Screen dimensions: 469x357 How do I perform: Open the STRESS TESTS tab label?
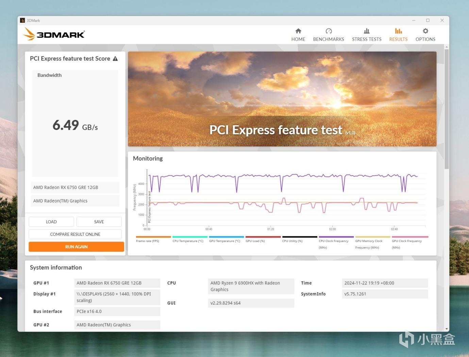pyautogui.click(x=367, y=39)
